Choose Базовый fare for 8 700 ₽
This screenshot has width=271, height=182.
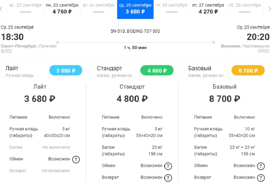(248, 71)
